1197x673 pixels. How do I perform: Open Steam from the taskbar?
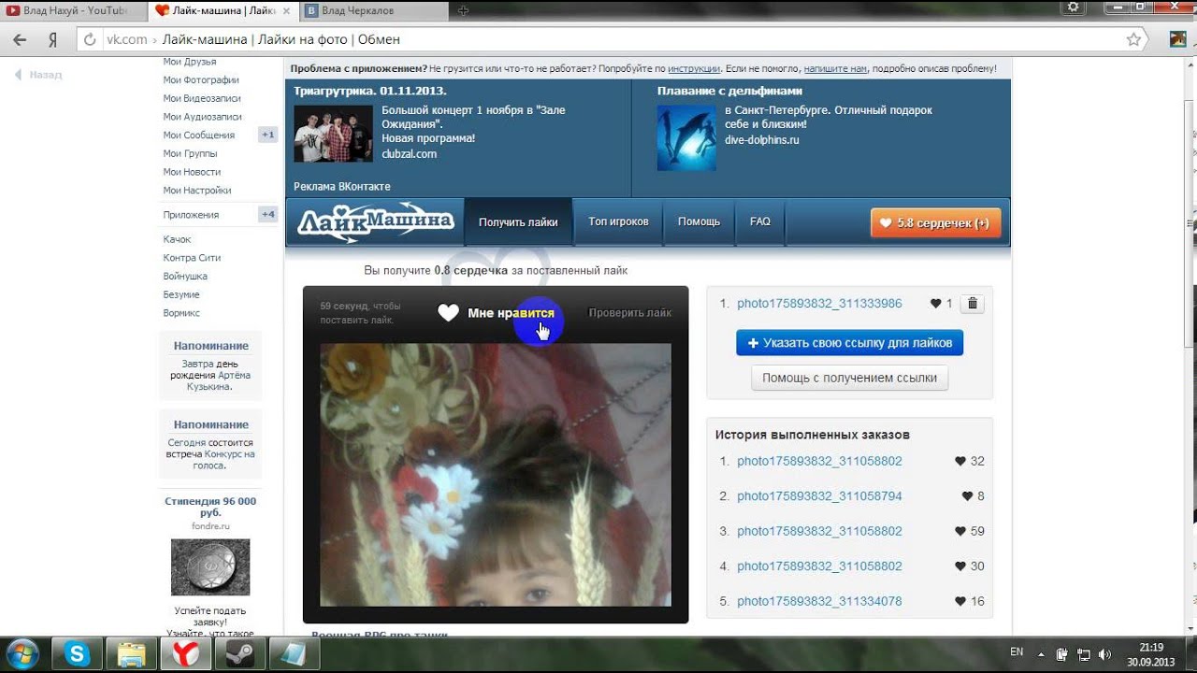[239, 654]
